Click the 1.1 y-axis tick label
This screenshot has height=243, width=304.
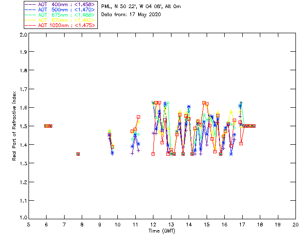pyautogui.click(x=23, y=201)
